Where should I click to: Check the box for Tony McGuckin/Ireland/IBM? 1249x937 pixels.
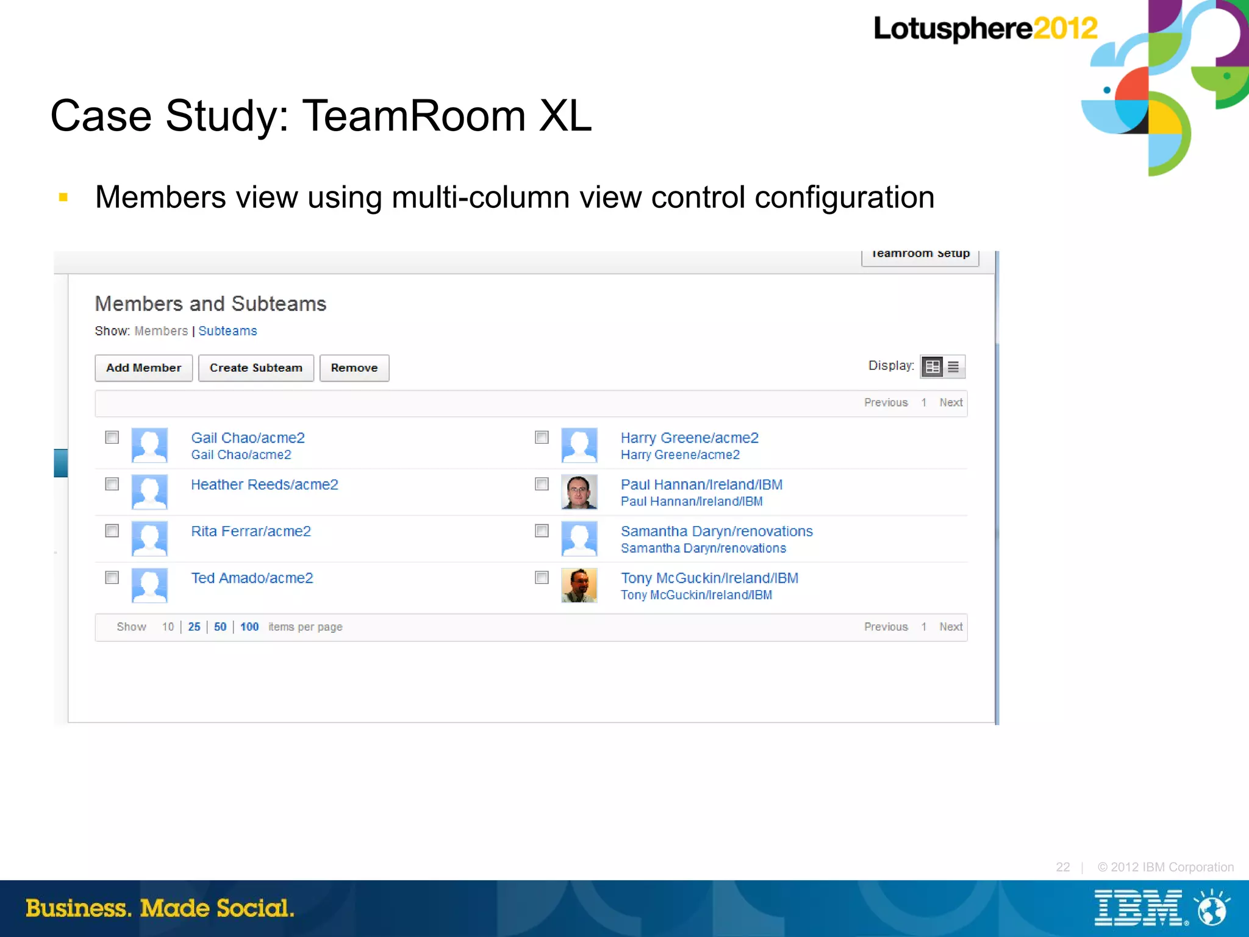coord(542,577)
